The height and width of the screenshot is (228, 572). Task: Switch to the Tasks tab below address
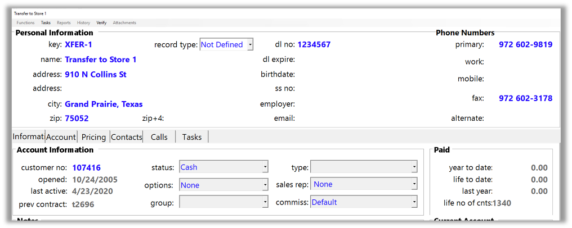point(192,137)
